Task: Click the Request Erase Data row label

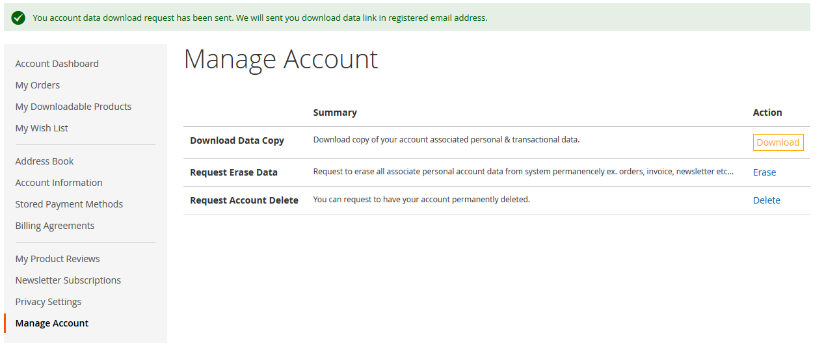Action: click(233, 172)
